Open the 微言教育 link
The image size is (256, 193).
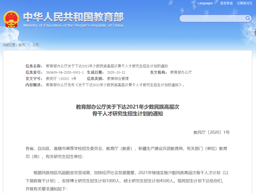[226, 3]
